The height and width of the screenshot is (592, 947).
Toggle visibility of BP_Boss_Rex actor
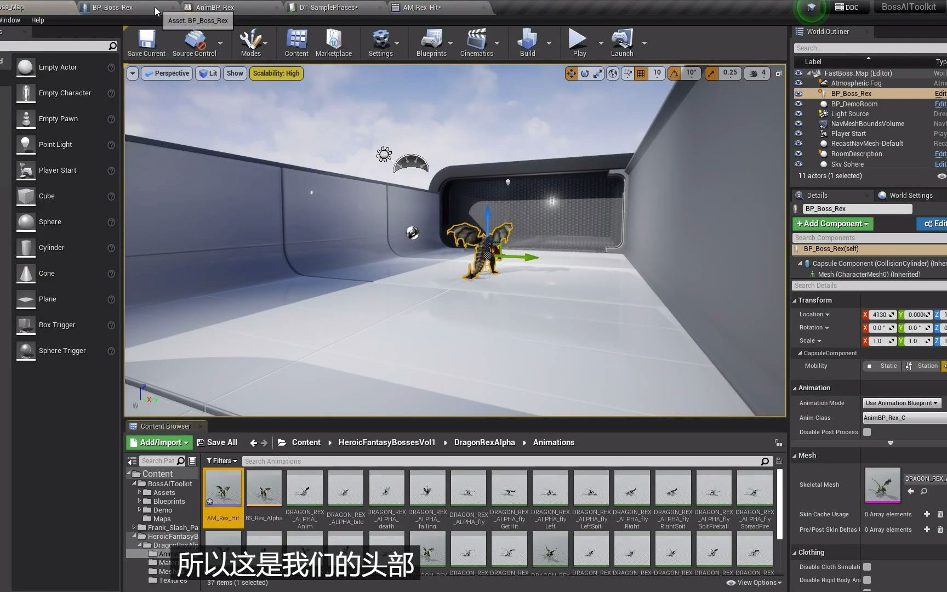click(x=798, y=94)
